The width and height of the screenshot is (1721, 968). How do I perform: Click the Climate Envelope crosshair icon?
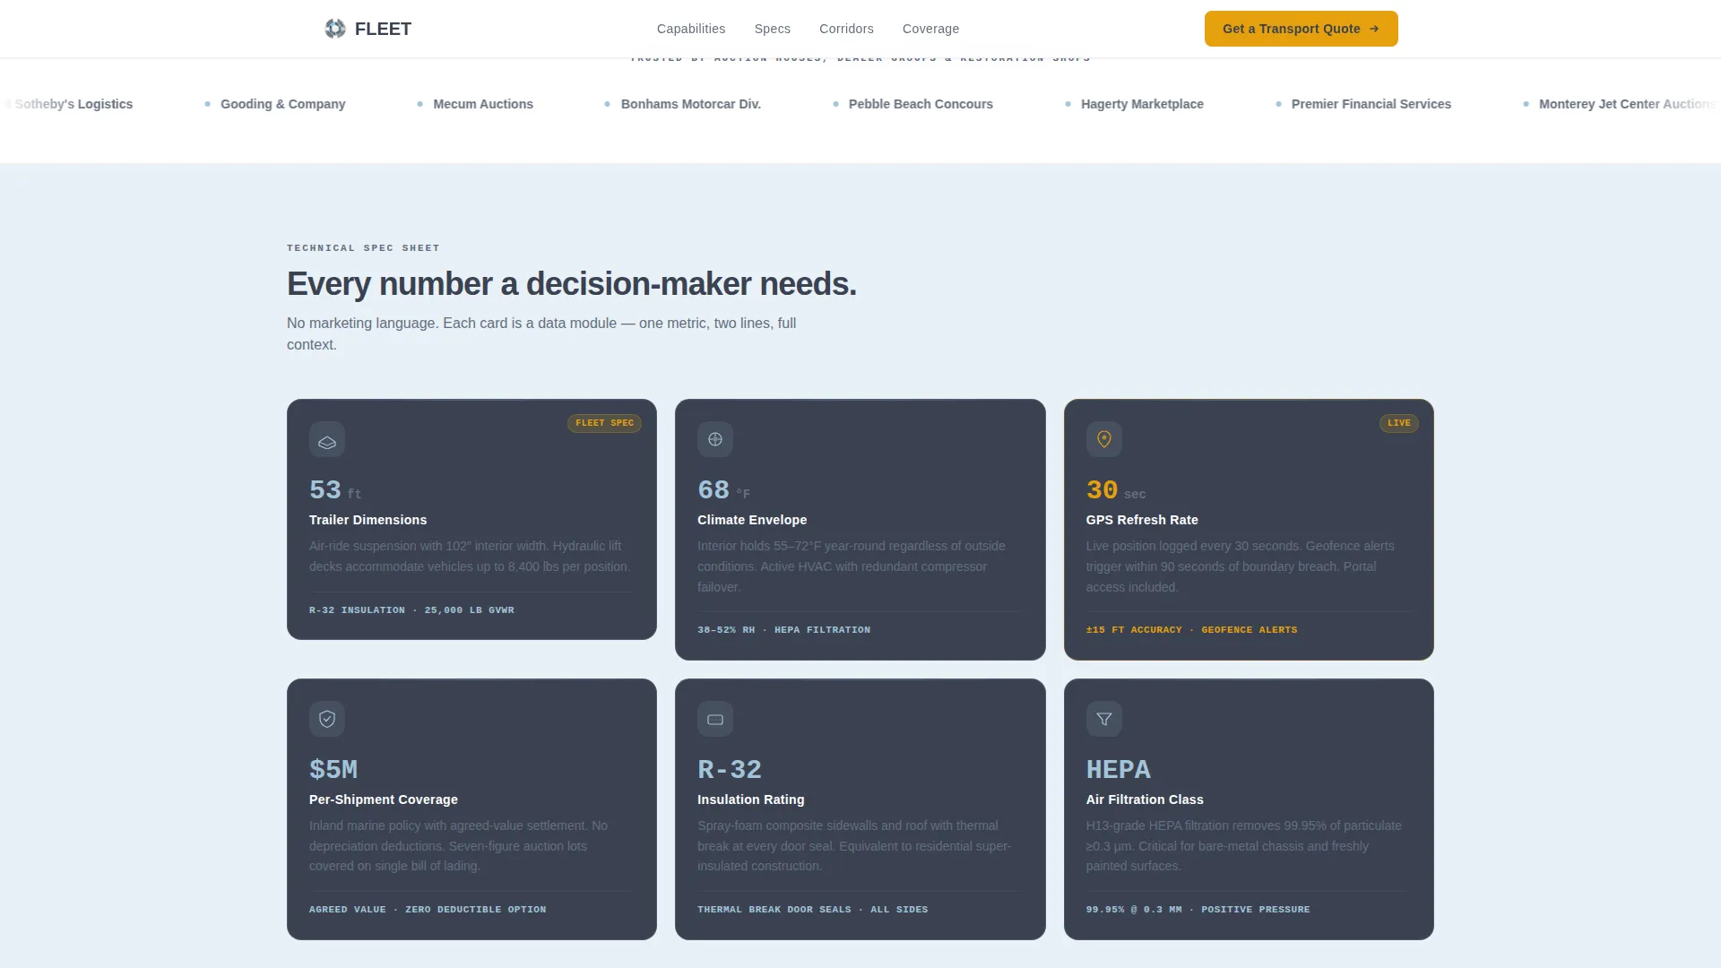coord(715,440)
